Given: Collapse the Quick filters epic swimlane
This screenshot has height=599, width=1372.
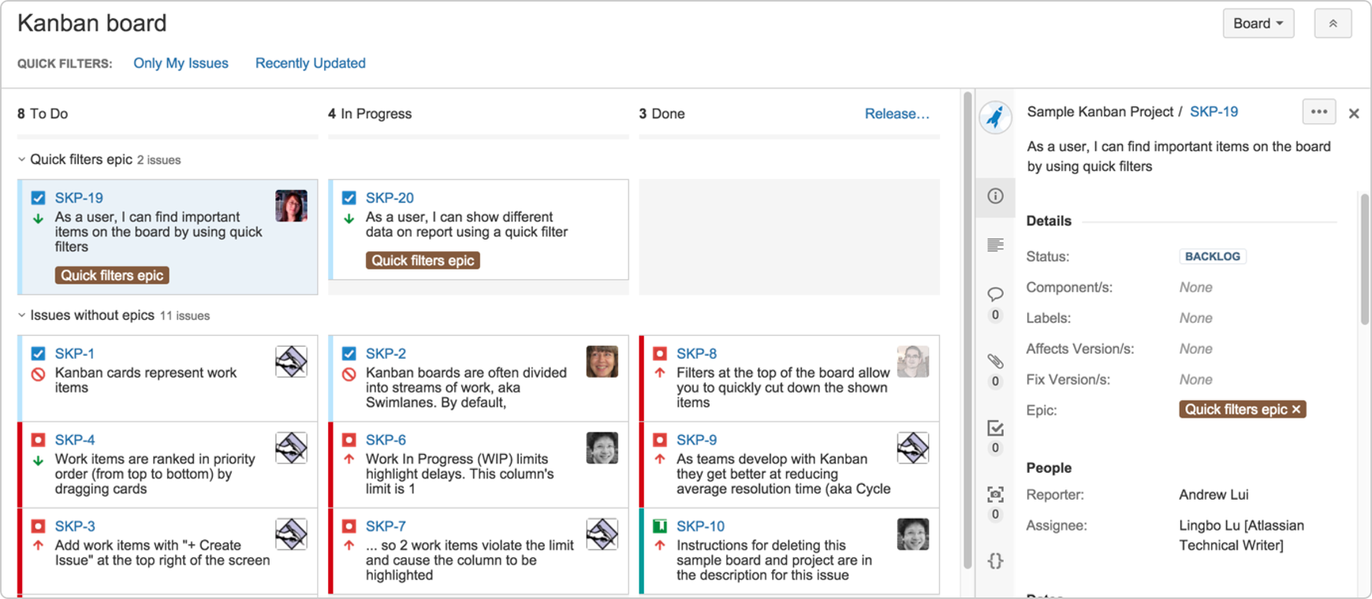Looking at the screenshot, I should tap(21, 159).
